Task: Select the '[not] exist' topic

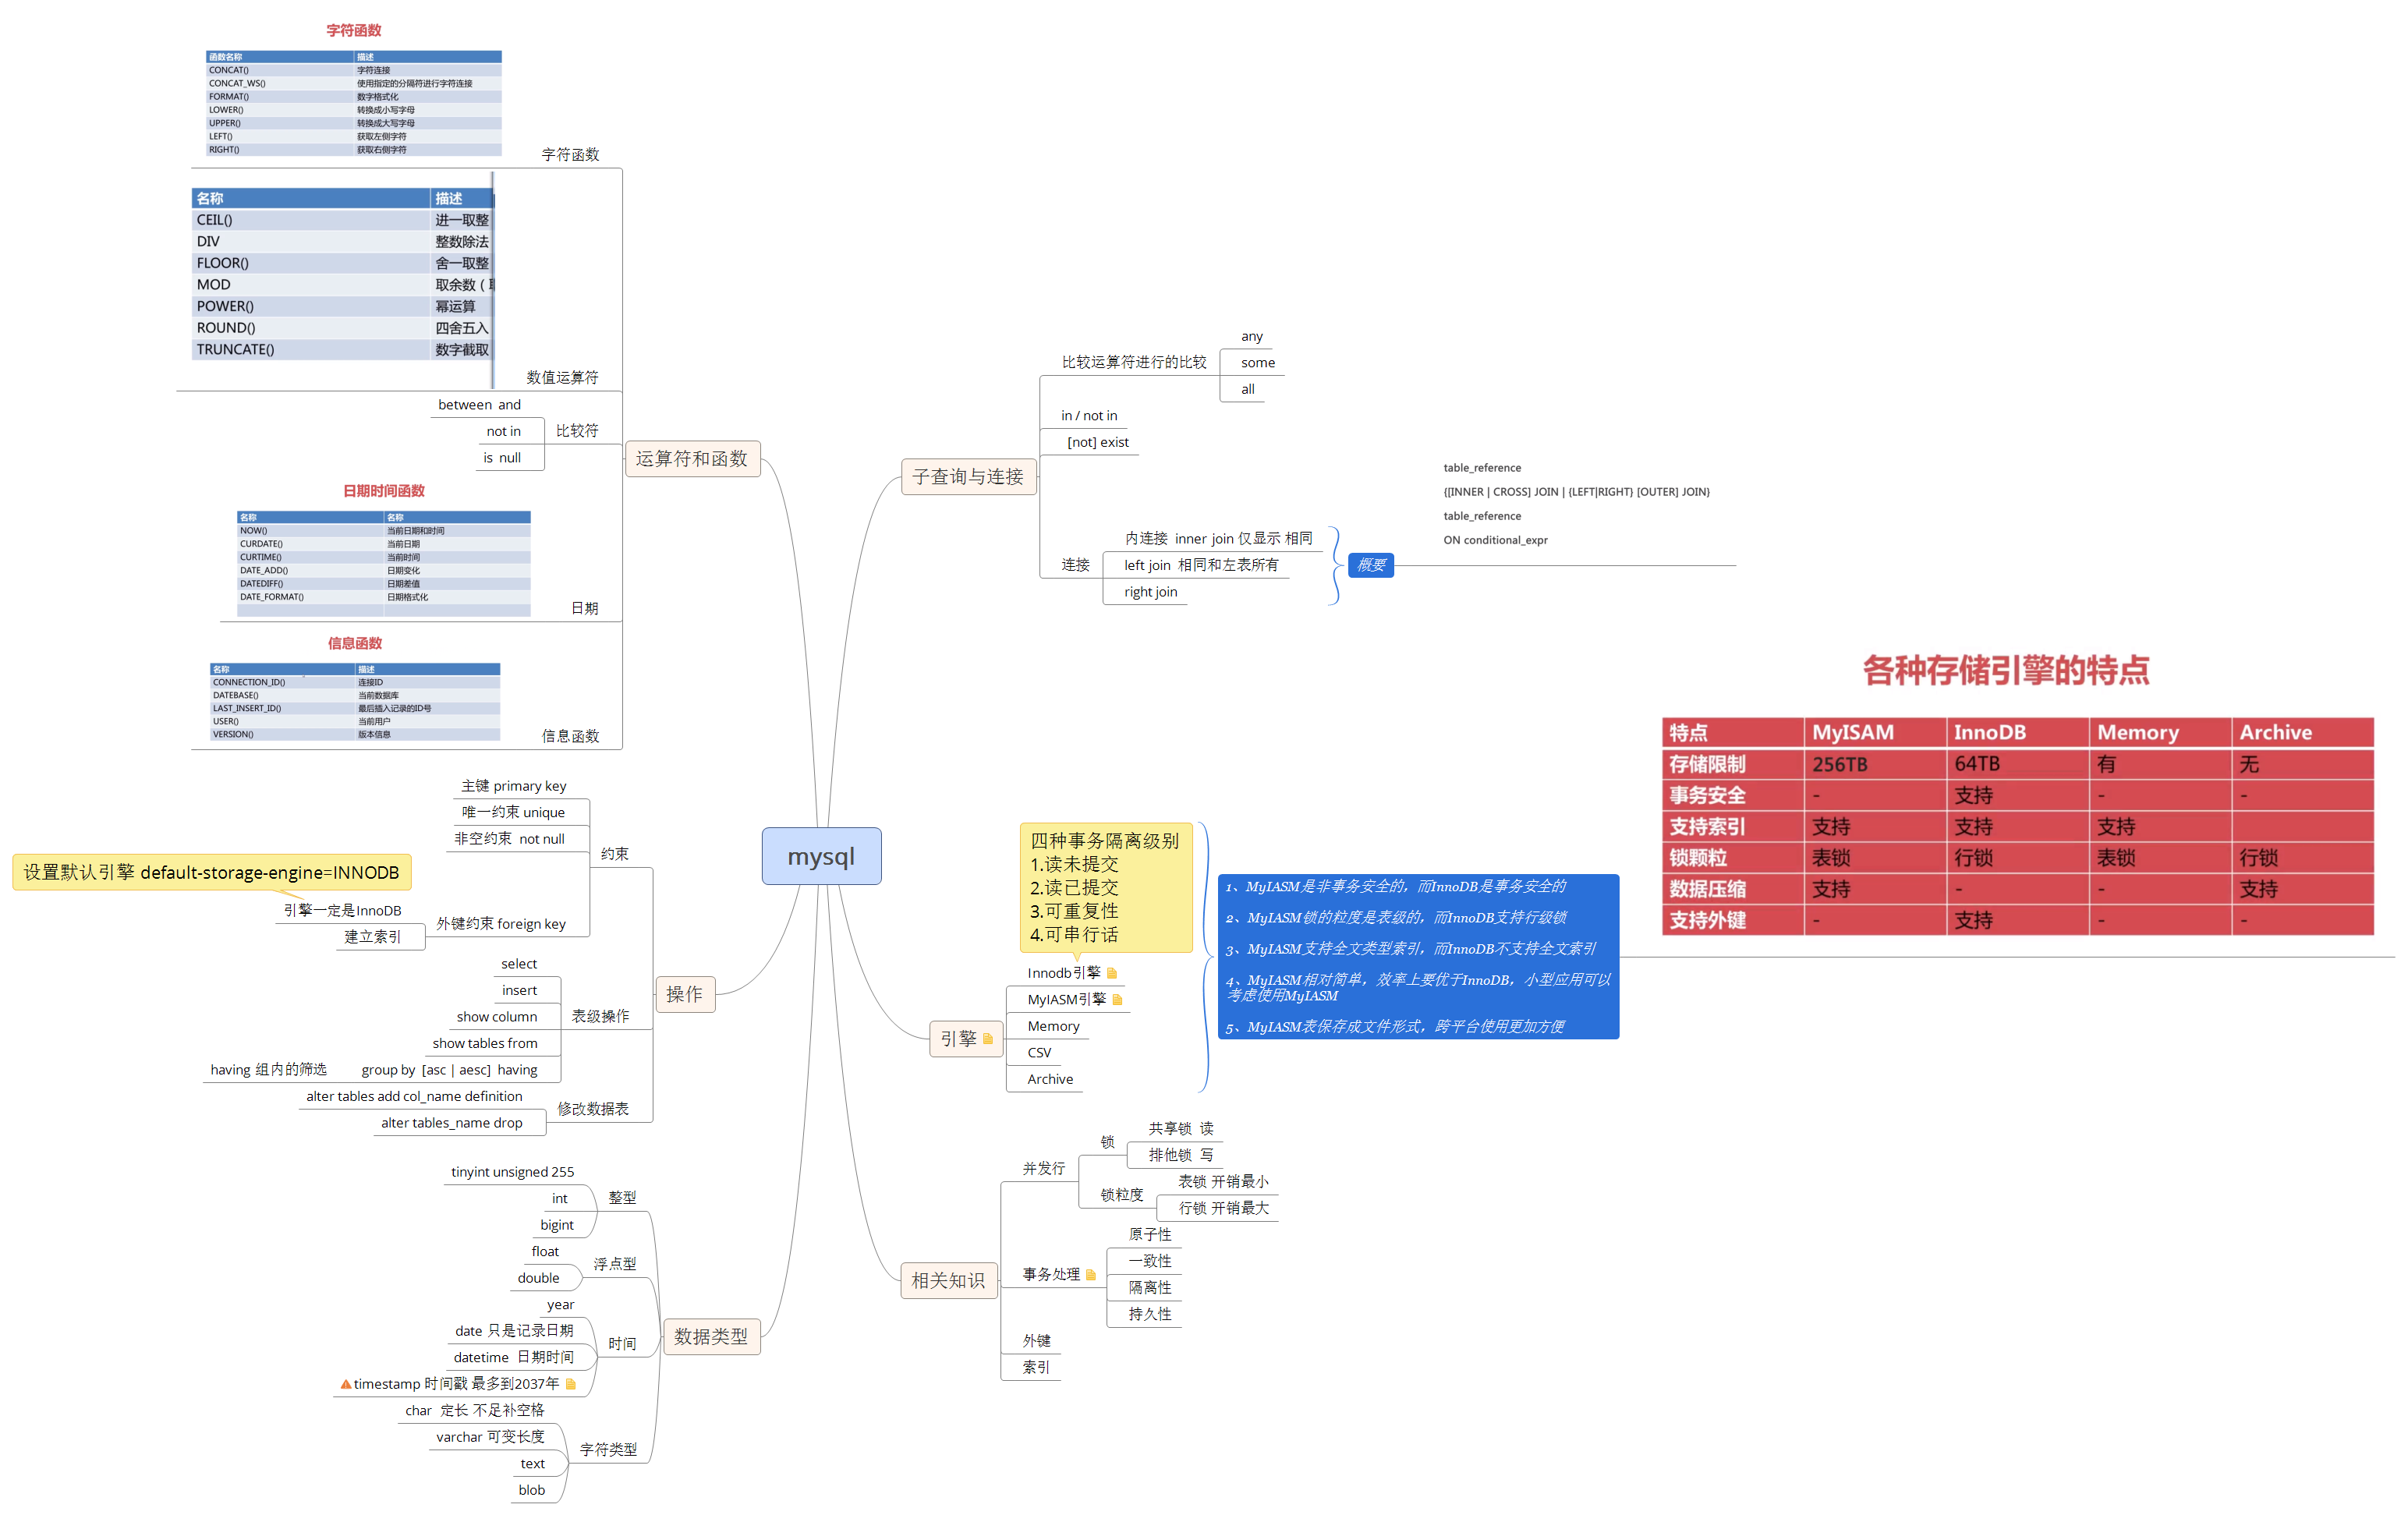Action: [1098, 442]
